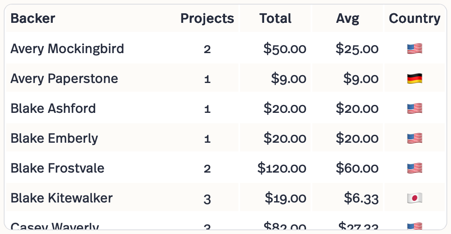451x234 pixels.
Task: Sort by the Backer column header
Action: coord(33,19)
